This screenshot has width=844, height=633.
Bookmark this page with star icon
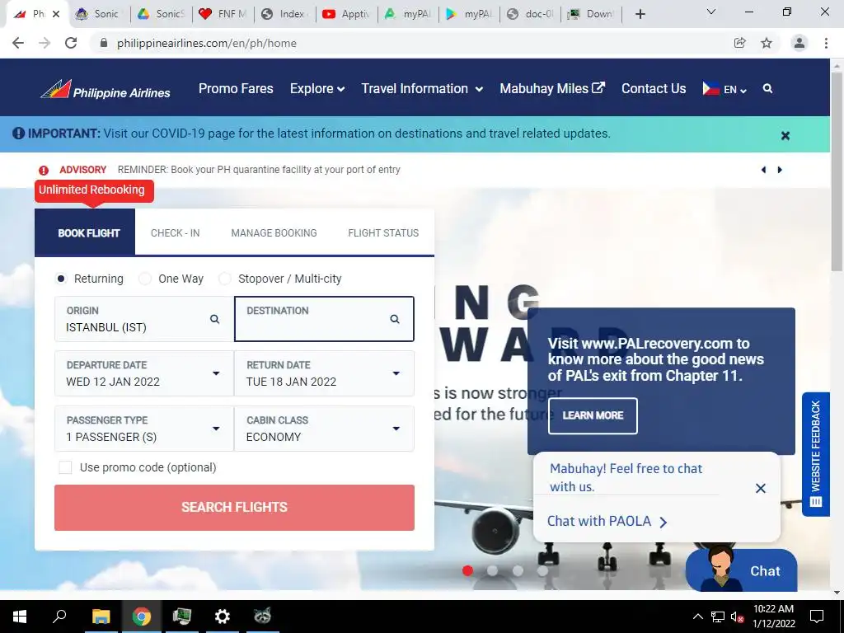click(x=767, y=43)
